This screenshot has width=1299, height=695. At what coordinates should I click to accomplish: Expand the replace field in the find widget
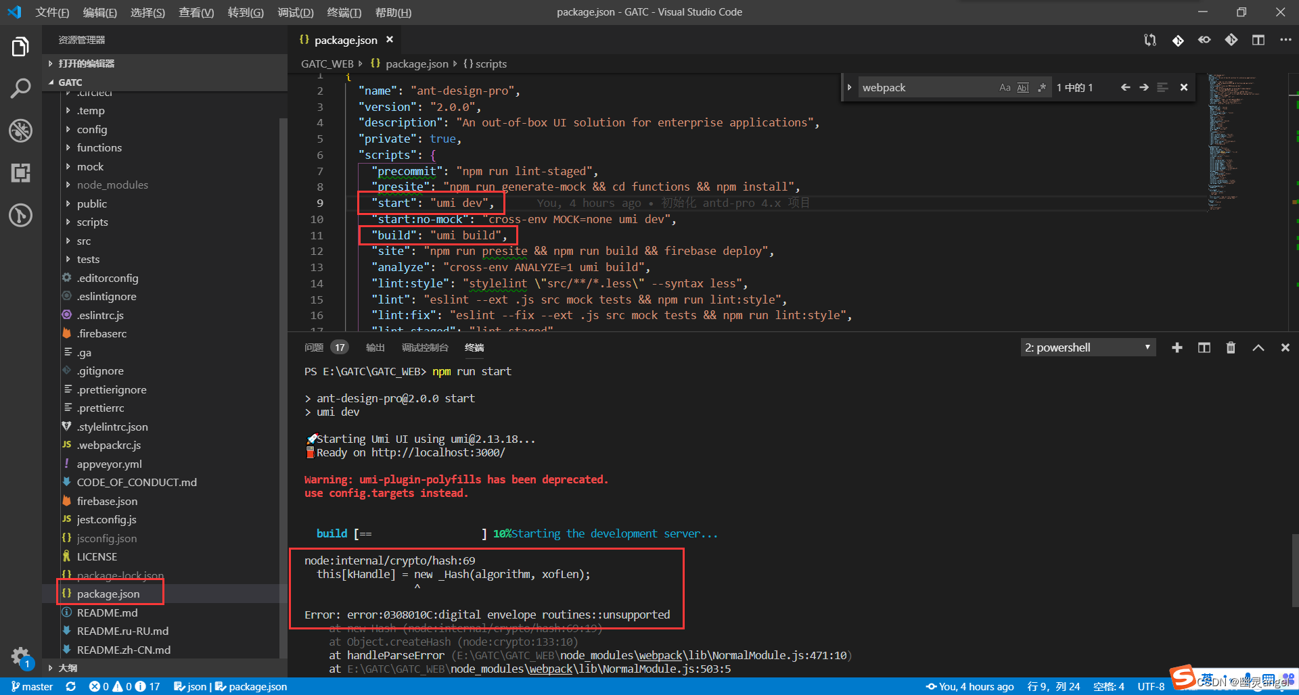tap(849, 87)
